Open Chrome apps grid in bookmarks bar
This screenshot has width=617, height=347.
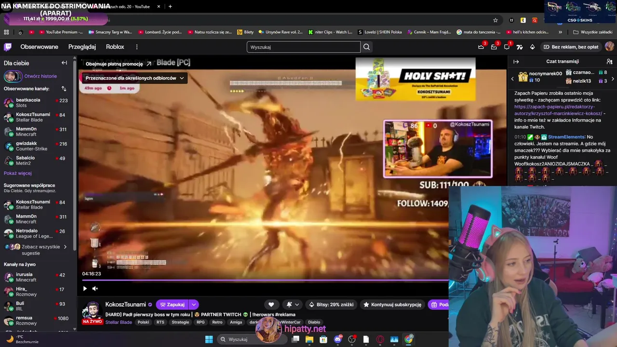[6, 32]
